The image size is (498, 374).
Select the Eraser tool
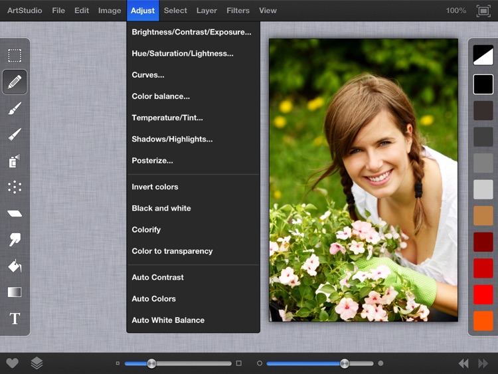pyautogui.click(x=15, y=213)
